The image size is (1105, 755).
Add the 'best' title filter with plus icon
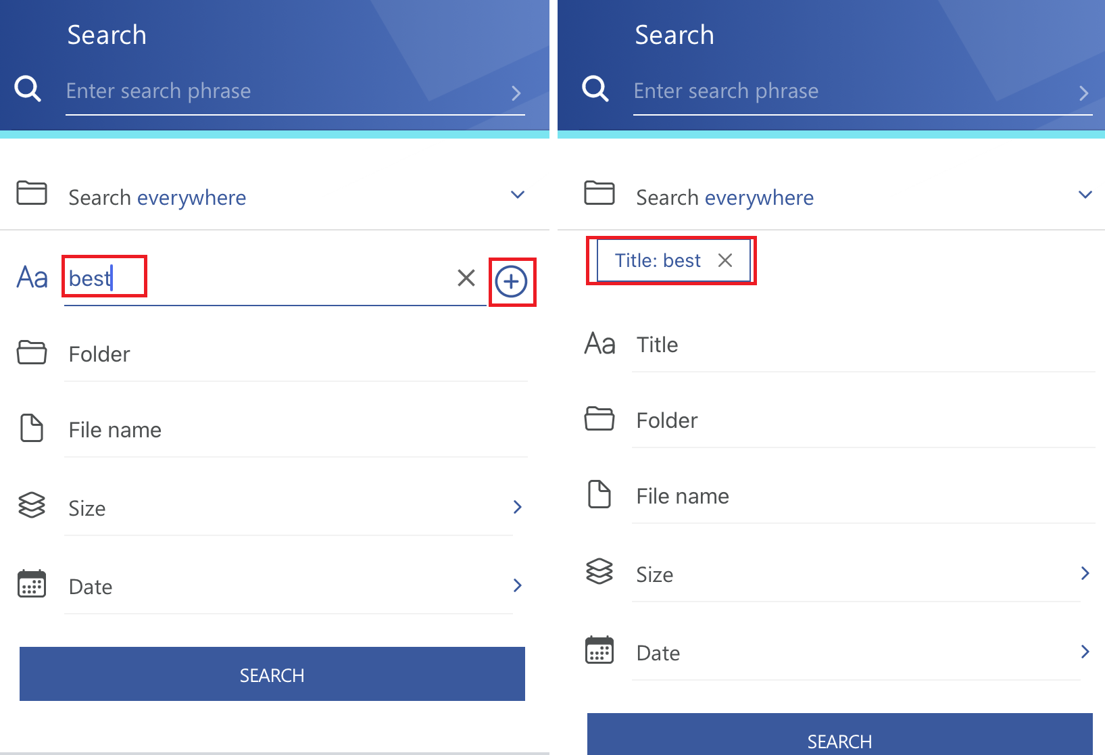point(511,281)
